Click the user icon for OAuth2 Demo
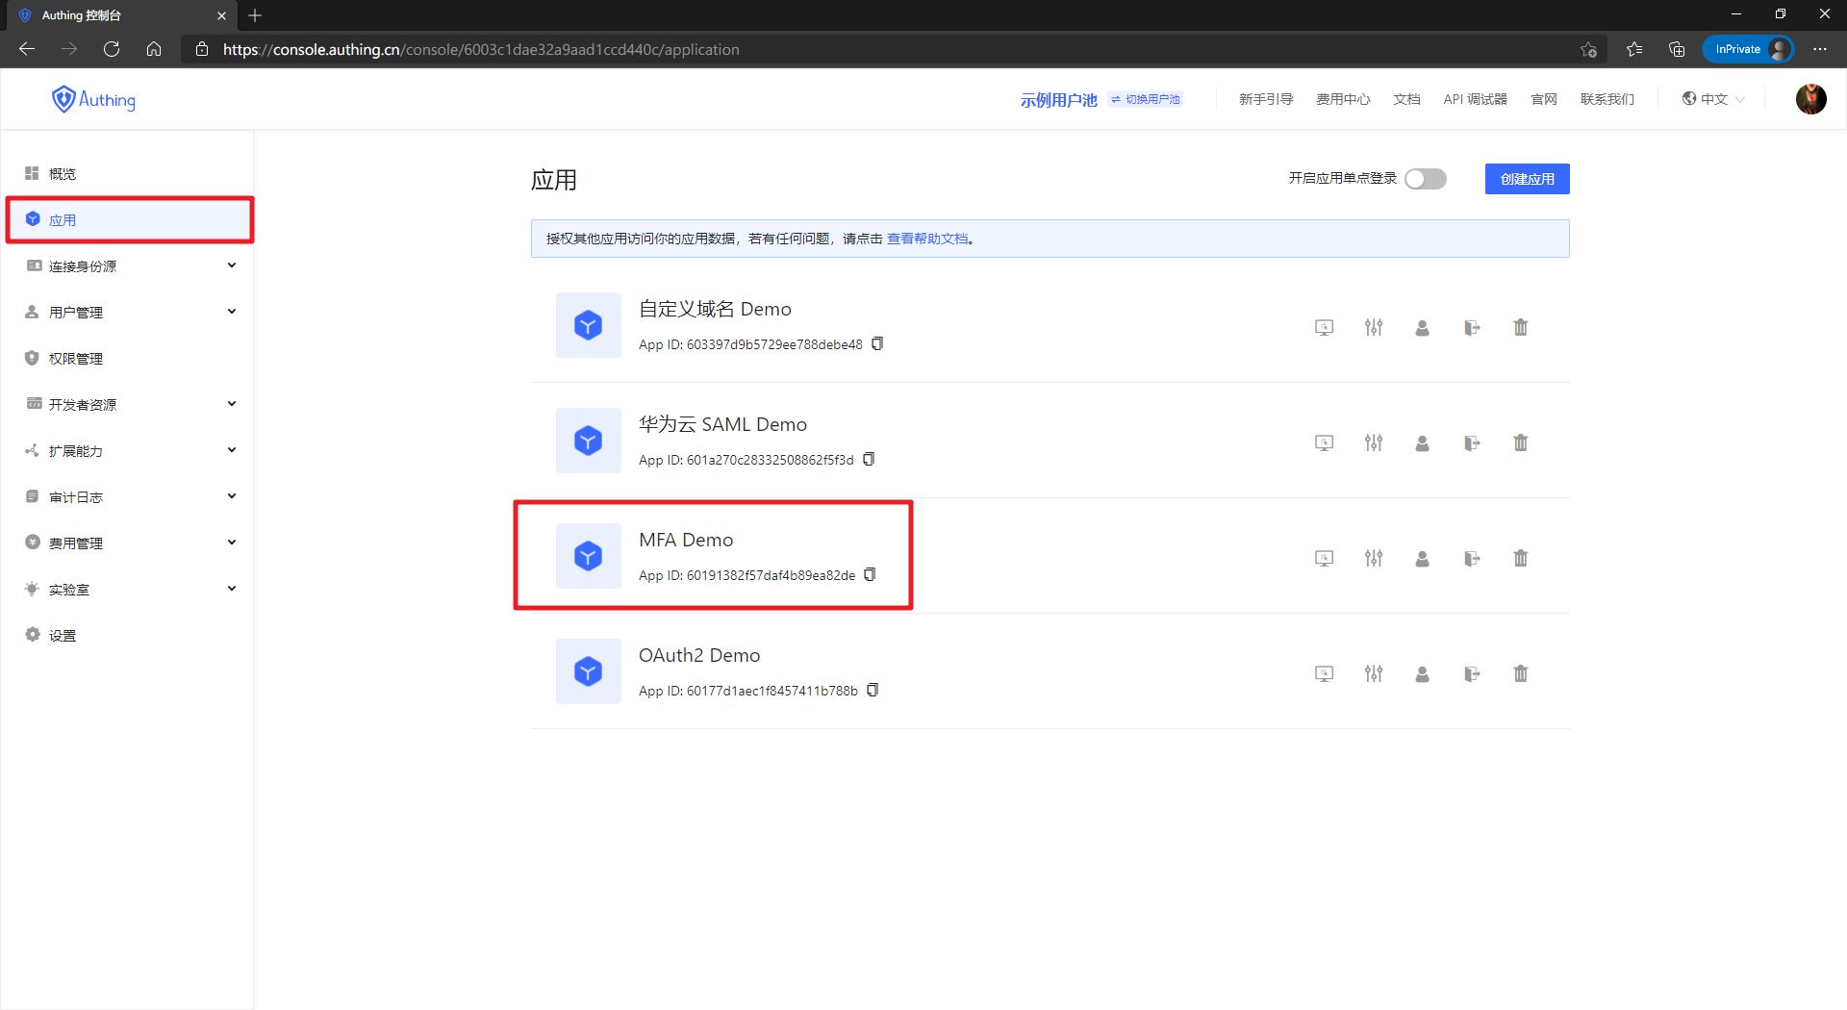Screen dimensions: 1847x1010 (1423, 674)
